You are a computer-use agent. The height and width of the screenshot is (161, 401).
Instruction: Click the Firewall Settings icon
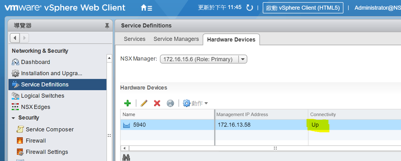[x=20, y=152]
